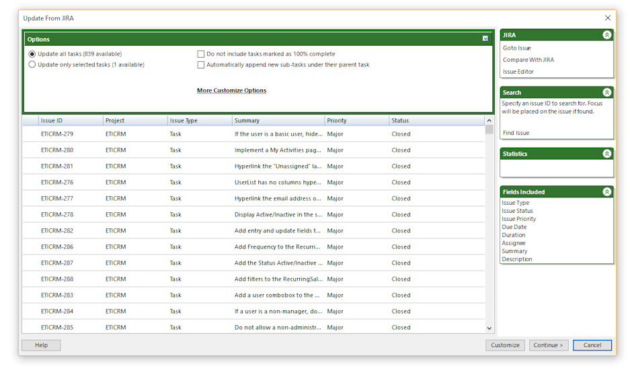Collapse the JIRA panel chevron
The height and width of the screenshot is (372, 630).
coord(606,36)
